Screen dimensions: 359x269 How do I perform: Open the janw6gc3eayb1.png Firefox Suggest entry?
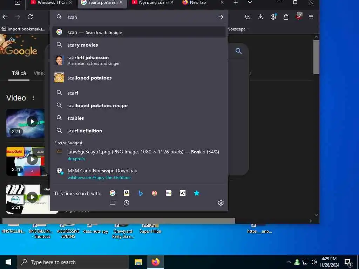tap(139, 155)
